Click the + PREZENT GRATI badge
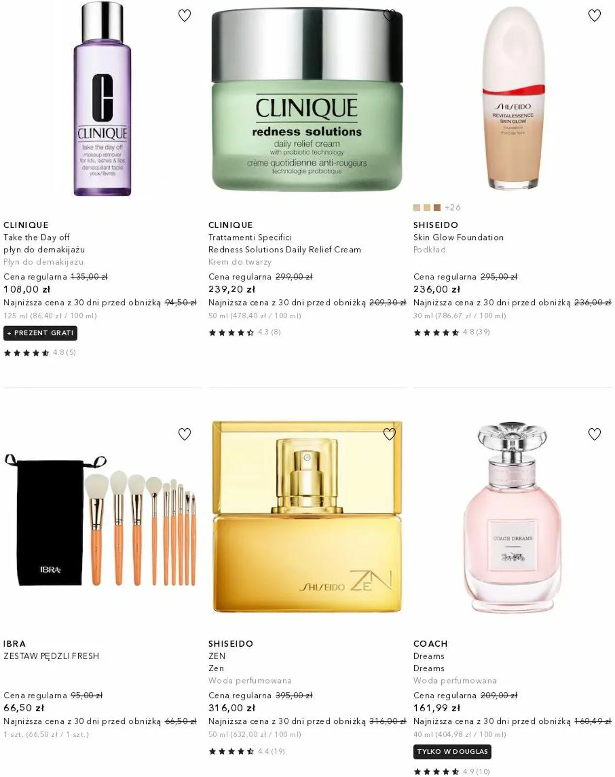The height and width of the screenshot is (777, 615). (x=40, y=333)
